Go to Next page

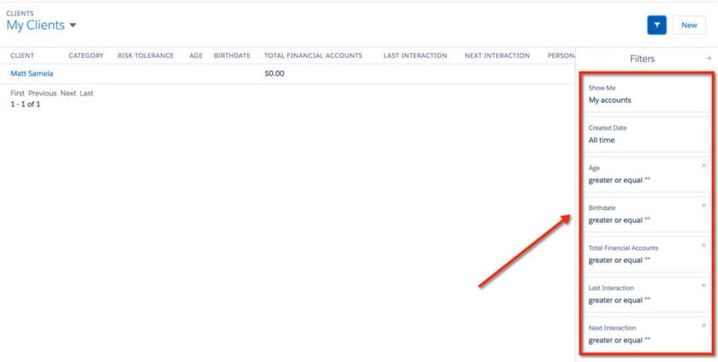point(68,93)
